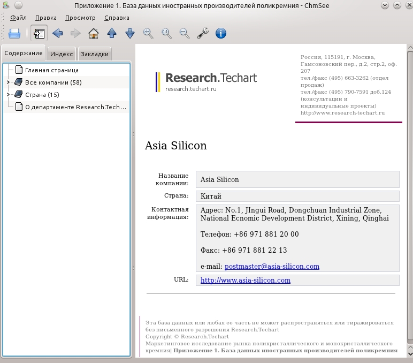Open preferences with the tools icon
Screen dimensions: 413x363
203,34
